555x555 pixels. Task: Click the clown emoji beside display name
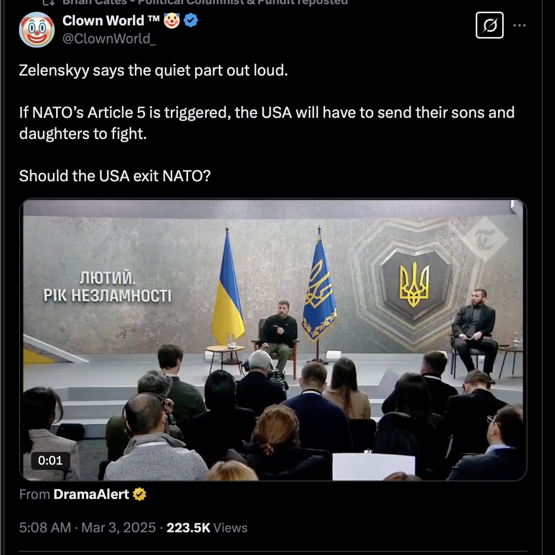click(x=172, y=21)
